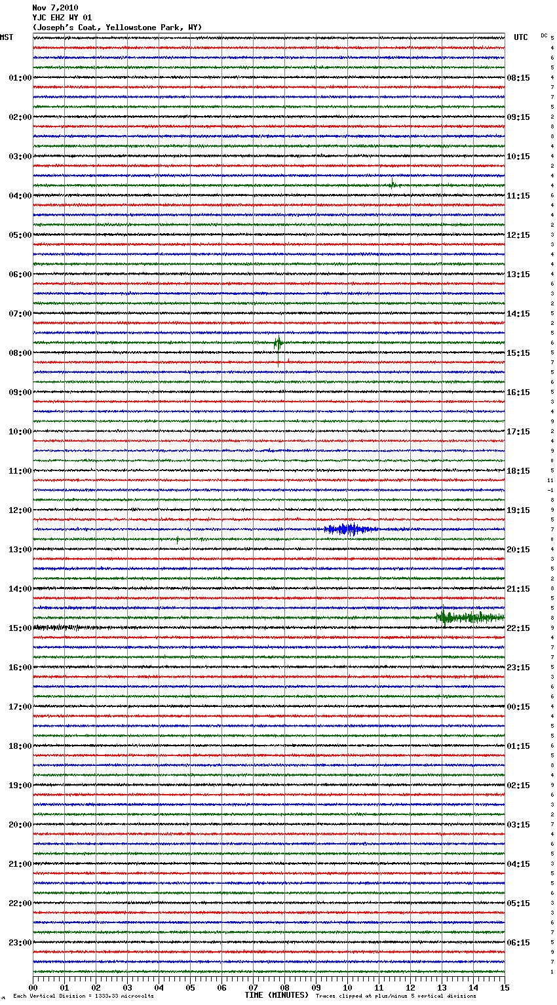Click the "UTC" time zone label
Image resolution: width=557 pixels, height=1005 pixels.
click(521, 37)
